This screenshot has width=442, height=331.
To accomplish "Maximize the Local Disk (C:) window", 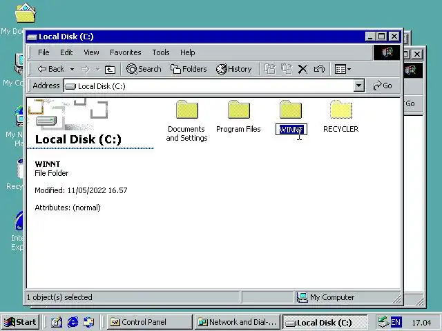I will 382,37.
